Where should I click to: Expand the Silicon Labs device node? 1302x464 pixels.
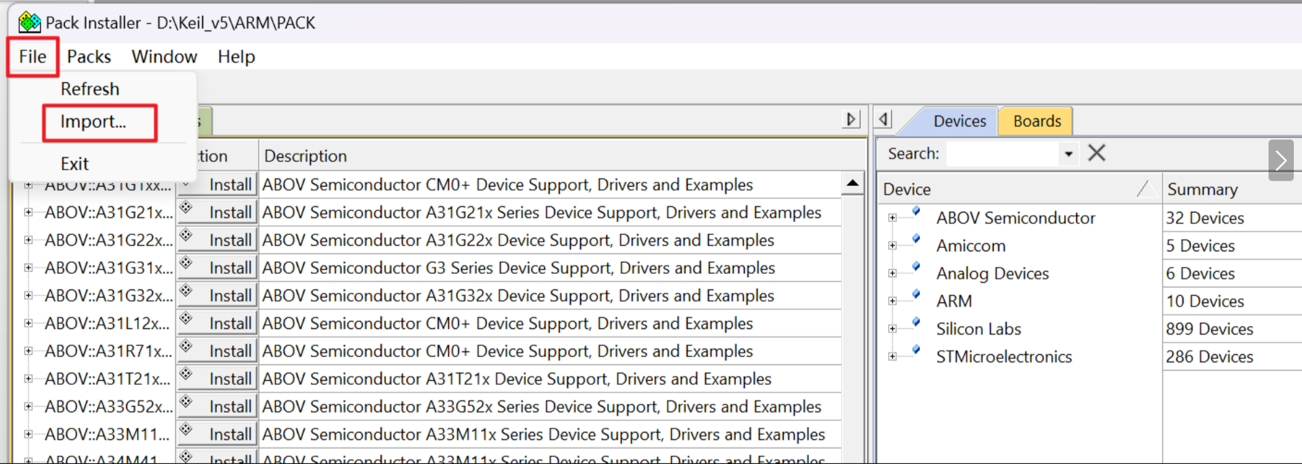[x=892, y=329]
